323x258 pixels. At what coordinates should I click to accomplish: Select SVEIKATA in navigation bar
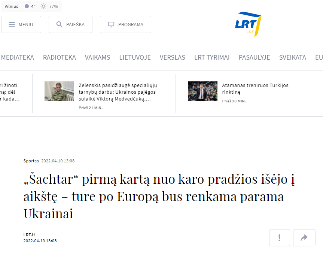point(292,57)
